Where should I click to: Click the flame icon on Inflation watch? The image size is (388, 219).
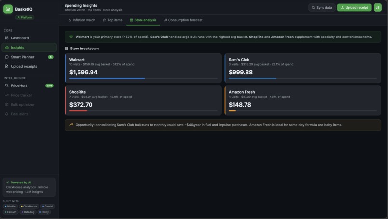tap(70, 20)
